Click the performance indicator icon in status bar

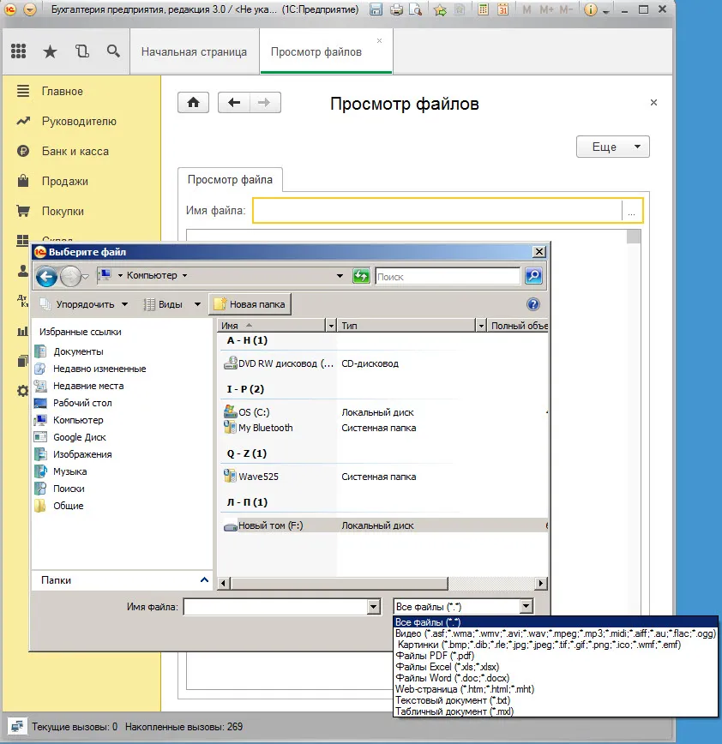tap(17, 727)
